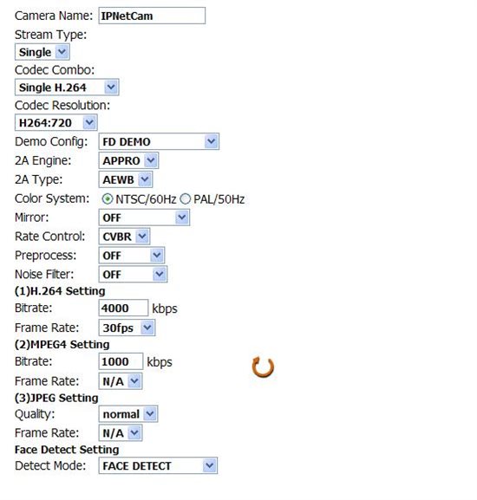This screenshot has width=477, height=500.
Task: Expand the JPEG Quality normal dropdown
Action: coord(128,414)
